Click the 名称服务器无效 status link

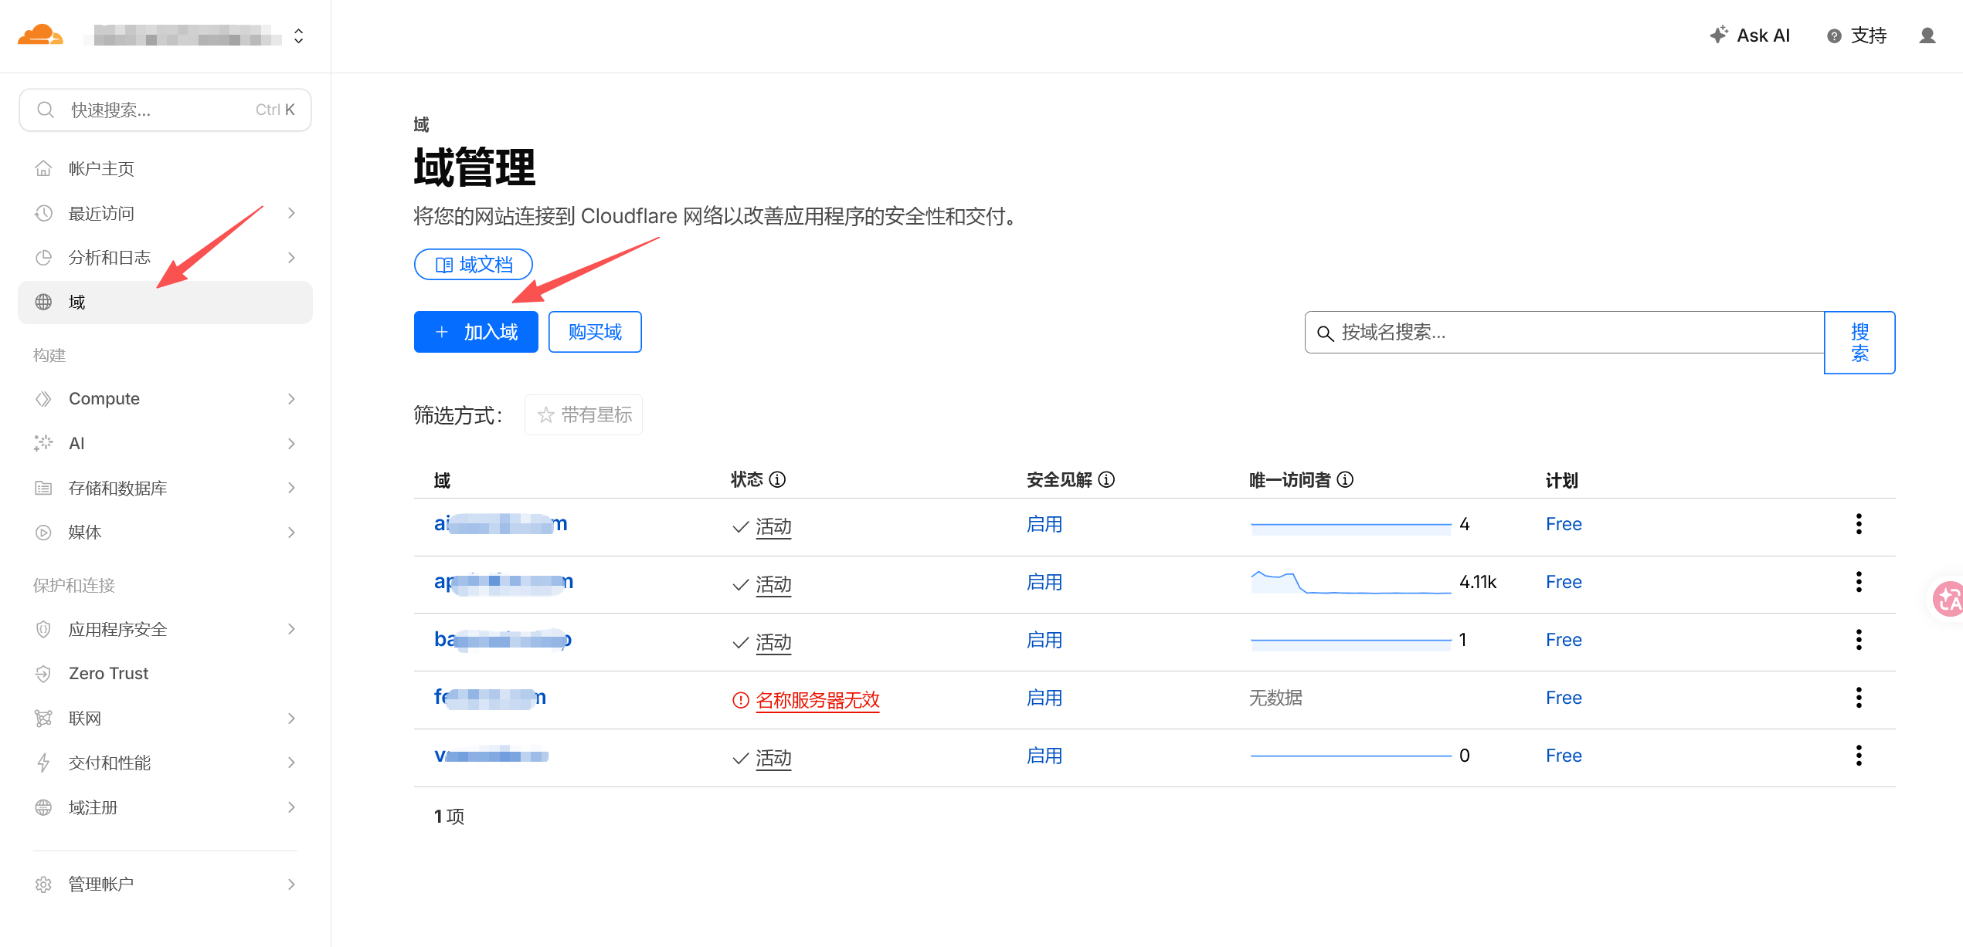pyautogui.click(x=817, y=700)
